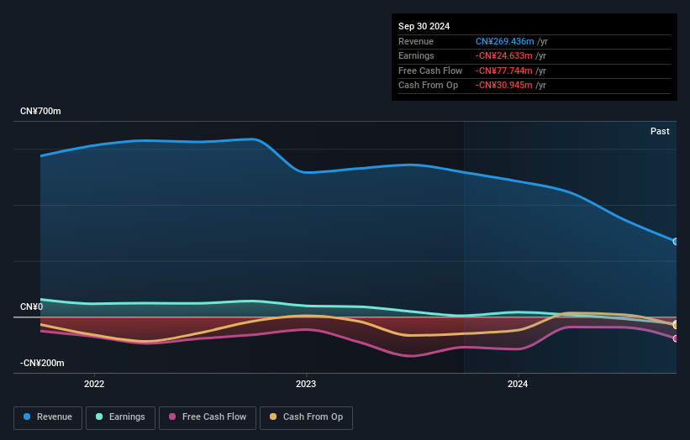Click the CN¥700m y-axis label
Viewport: 690px width, 440px height.
click(x=40, y=111)
